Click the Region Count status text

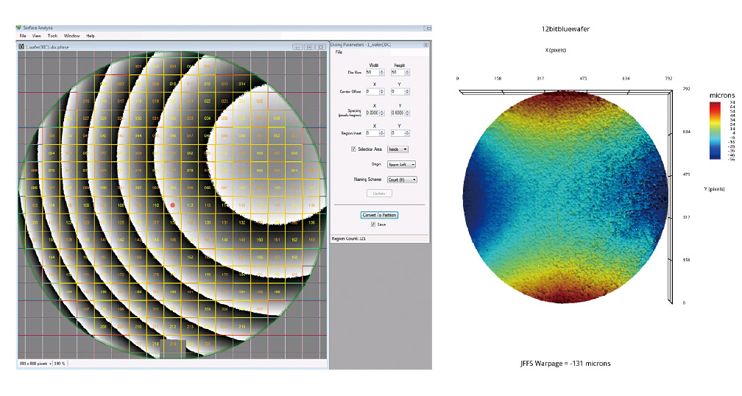pos(348,239)
